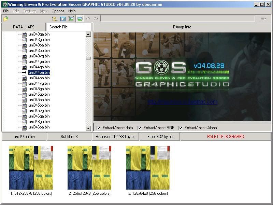Open the Edit menu

pos(16,11)
